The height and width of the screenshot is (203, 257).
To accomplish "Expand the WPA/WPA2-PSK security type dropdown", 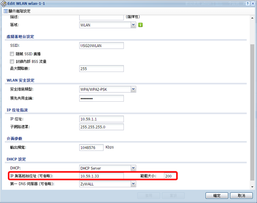I will (134, 89).
